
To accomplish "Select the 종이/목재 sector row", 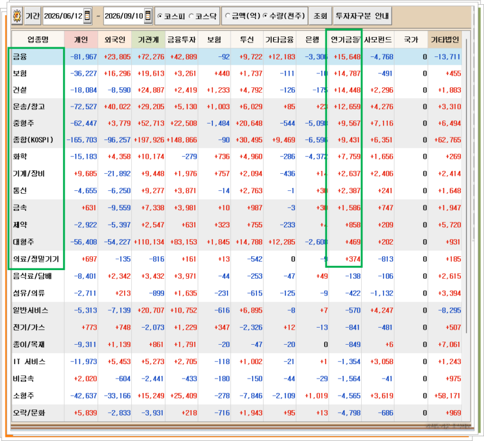I will coord(237,344).
